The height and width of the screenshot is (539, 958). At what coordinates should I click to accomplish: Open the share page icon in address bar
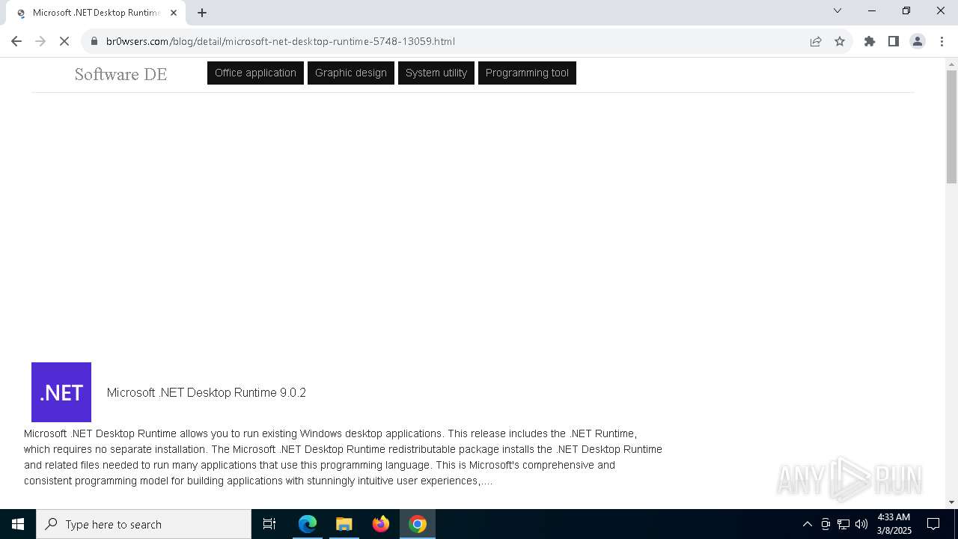pos(816,41)
